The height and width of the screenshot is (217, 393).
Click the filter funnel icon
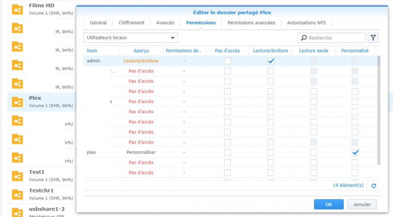[x=373, y=38]
